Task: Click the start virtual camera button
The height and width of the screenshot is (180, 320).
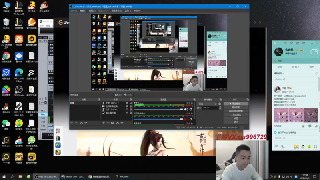Action: [236, 111]
